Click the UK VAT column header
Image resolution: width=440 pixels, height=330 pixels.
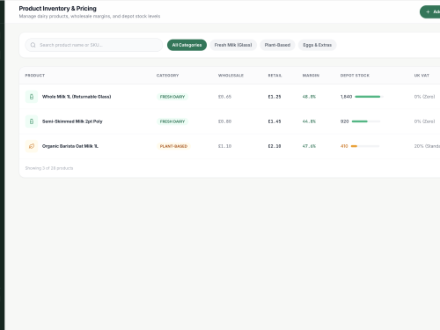click(422, 76)
